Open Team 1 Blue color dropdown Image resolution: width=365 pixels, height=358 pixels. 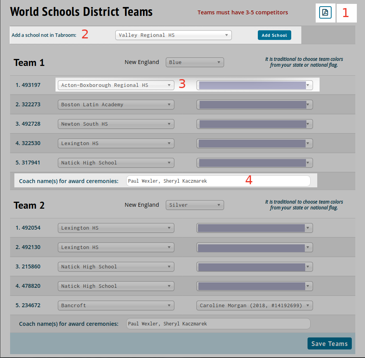195,62
